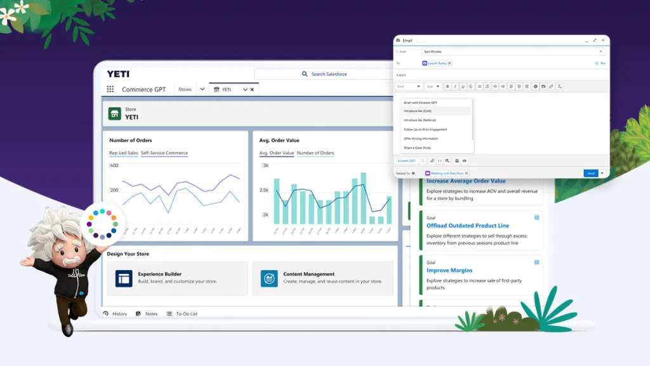The width and height of the screenshot is (650, 366).
Task: Click the remove formatting icon
Action: tap(558, 86)
